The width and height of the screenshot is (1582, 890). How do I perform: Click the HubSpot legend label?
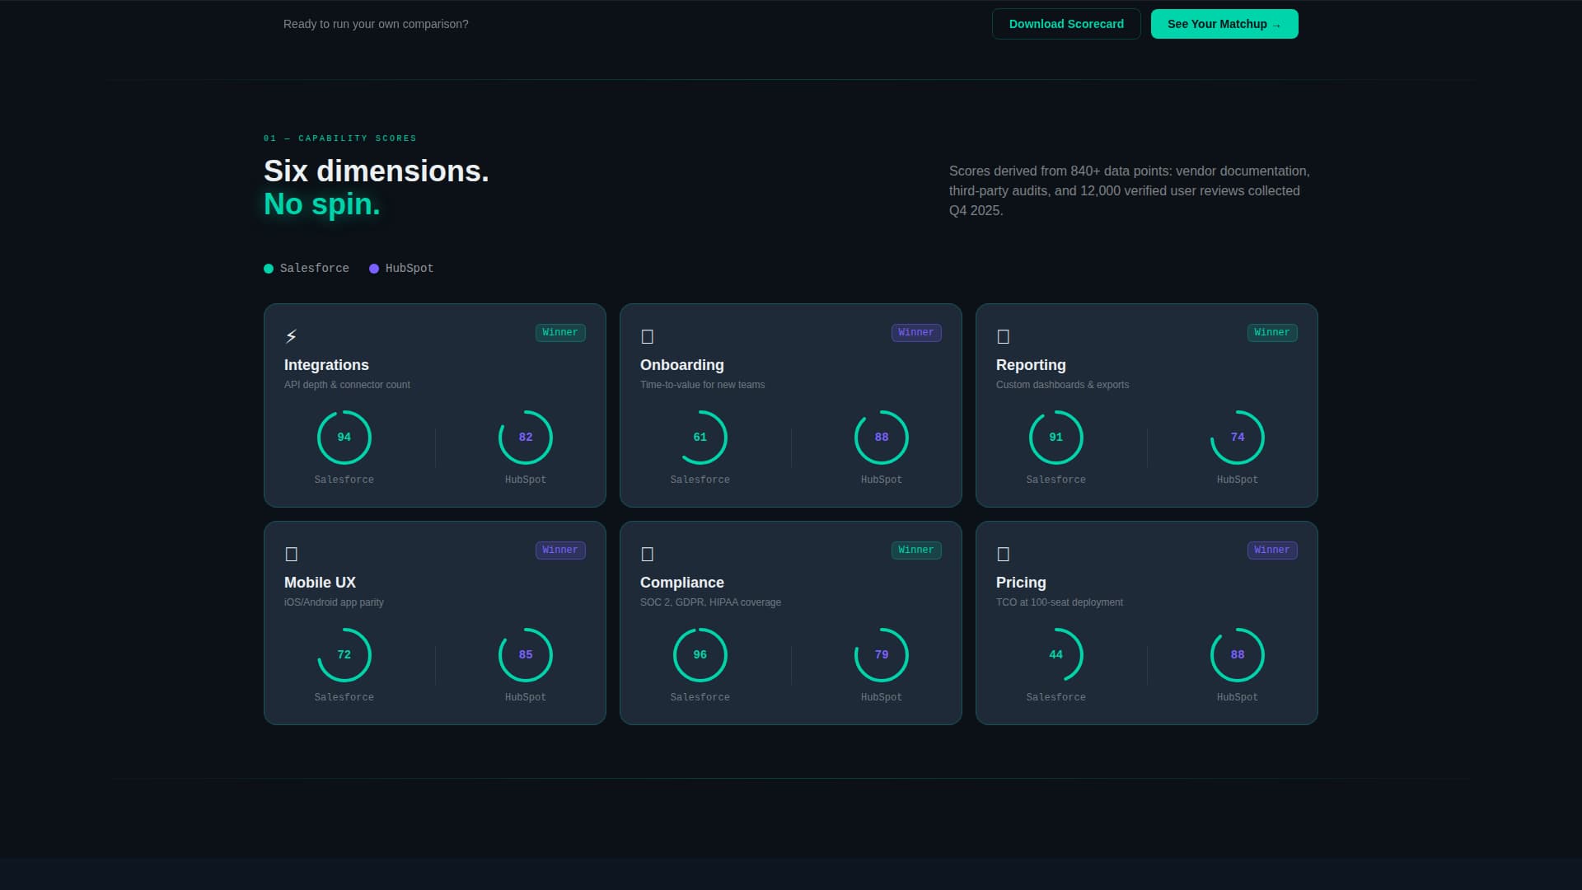pos(409,269)
